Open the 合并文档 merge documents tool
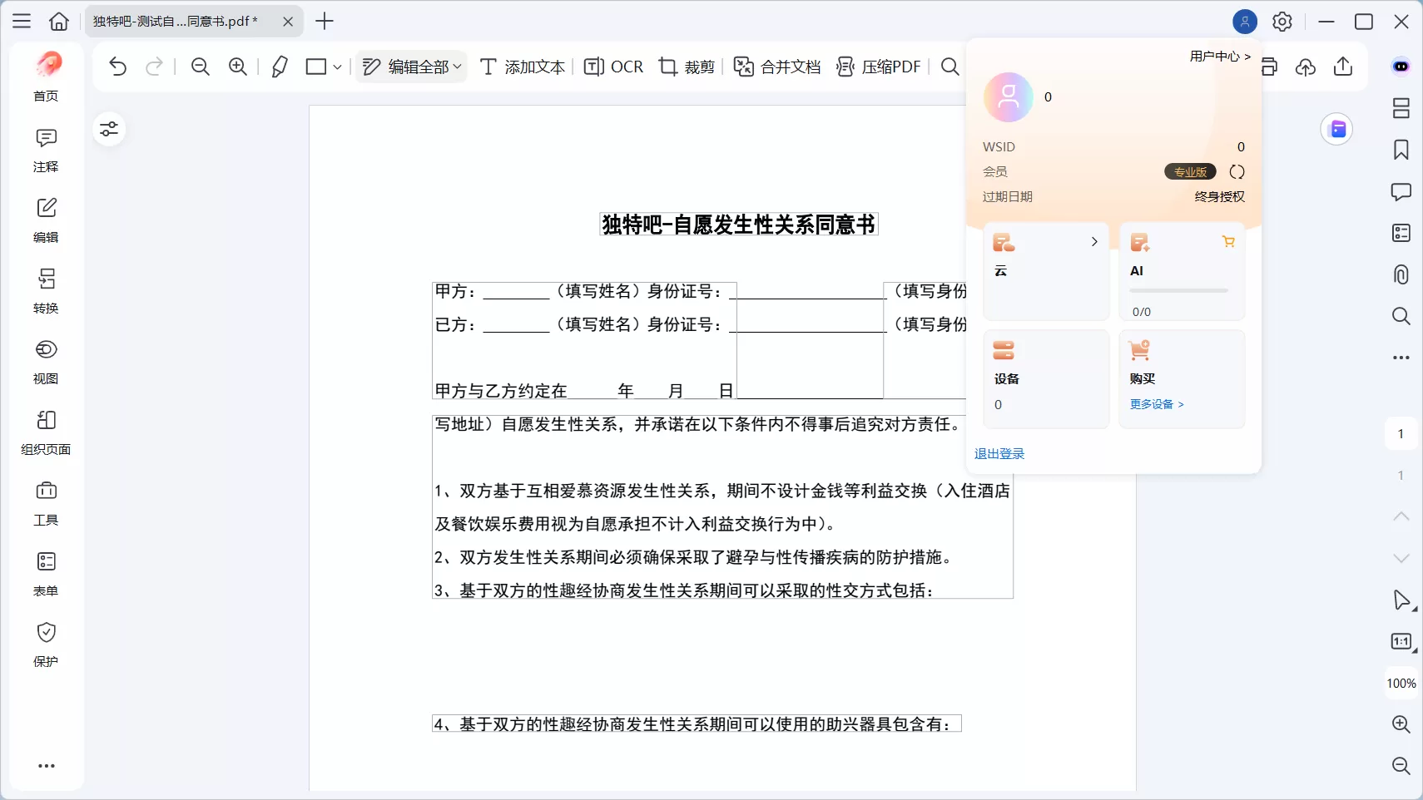Viewport: 1423px width, 800px height. [776, 67]
